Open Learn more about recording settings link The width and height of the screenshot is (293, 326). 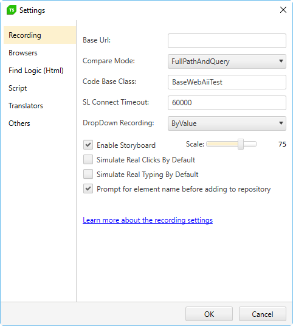click(148, 220)
